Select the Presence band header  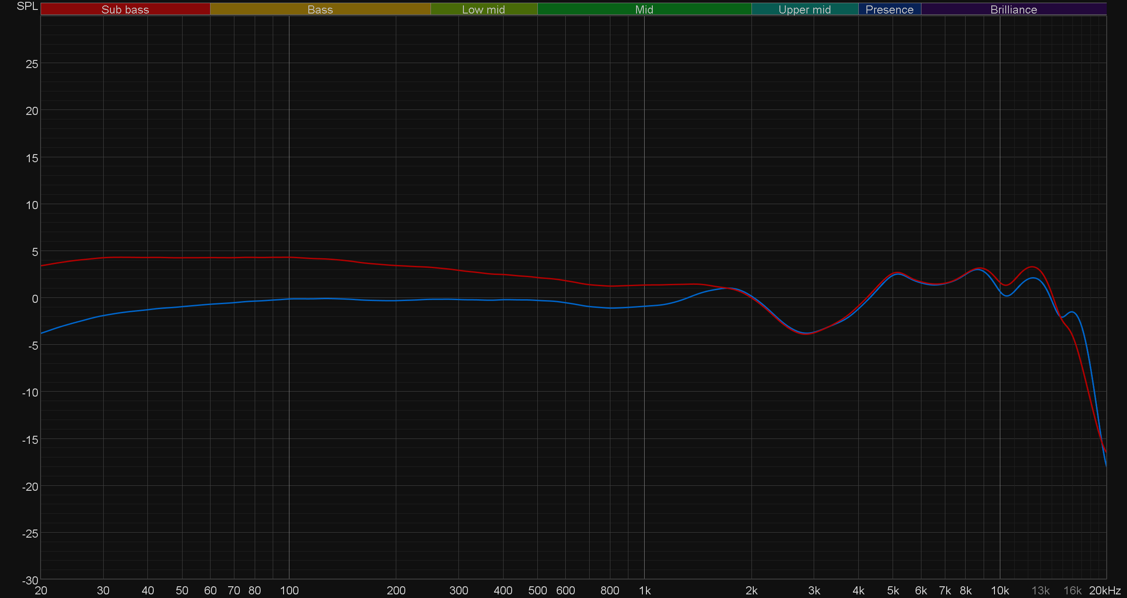pyautogui.click(x=889, y=9)
